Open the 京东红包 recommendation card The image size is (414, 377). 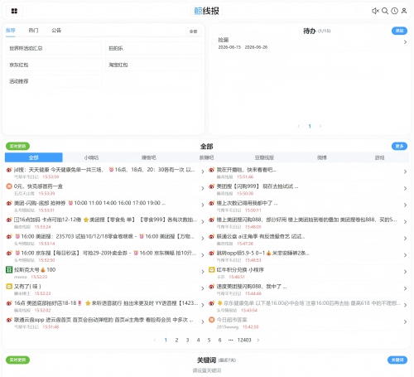[54, 65]
